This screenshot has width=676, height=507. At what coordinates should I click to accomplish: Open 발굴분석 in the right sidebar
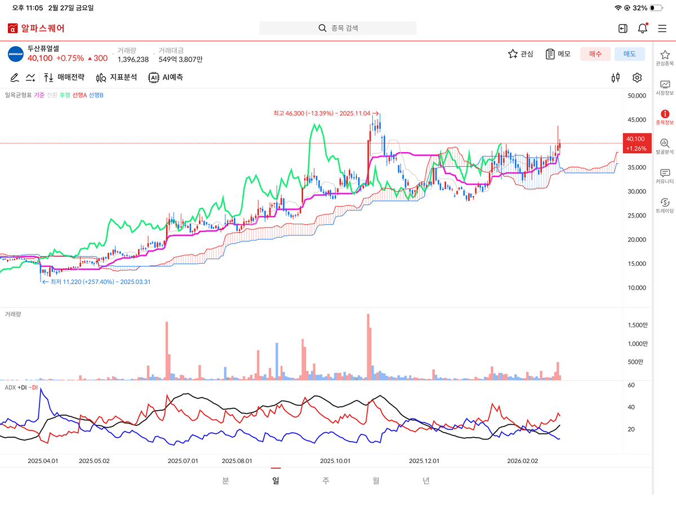tap(665, 146)
